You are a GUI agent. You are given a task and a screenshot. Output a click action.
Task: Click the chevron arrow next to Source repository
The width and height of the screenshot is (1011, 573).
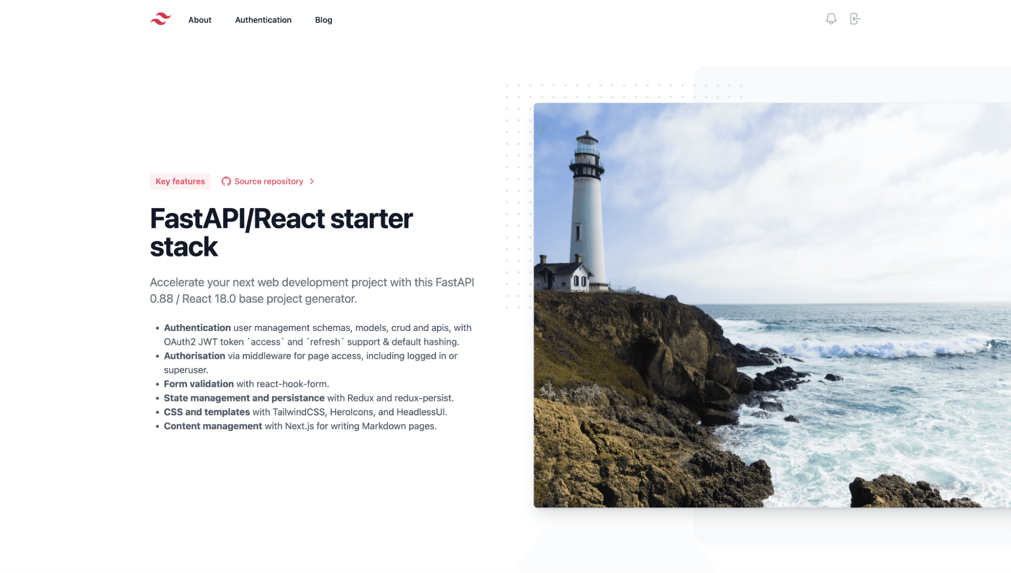click(311, 181)
